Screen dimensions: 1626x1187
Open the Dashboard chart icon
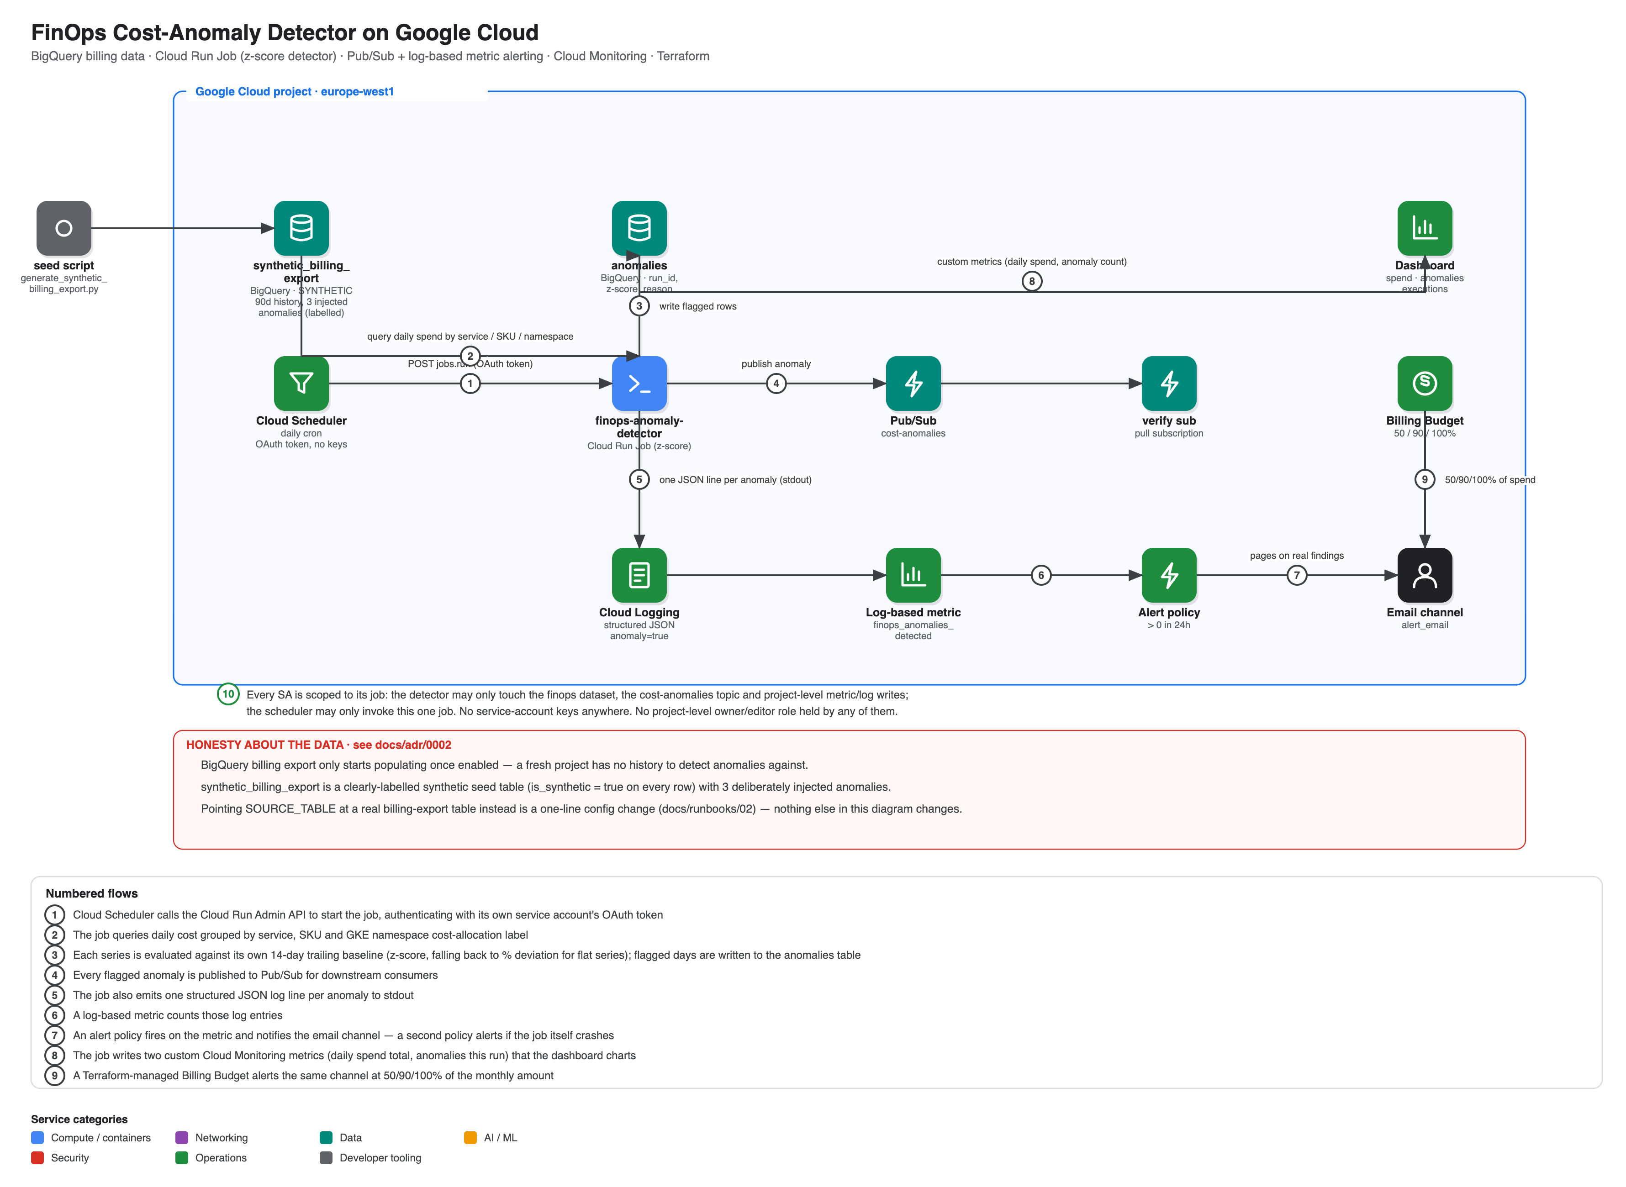point(1424,228)
